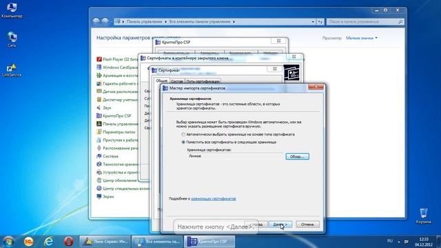Click the Back arrow in Control Panel window
441x248 pixels.
(96, 21)
